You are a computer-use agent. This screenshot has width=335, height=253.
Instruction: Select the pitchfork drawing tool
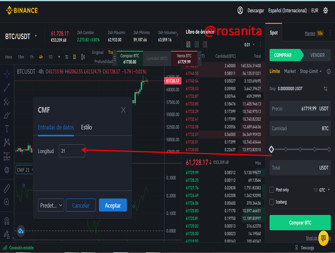pos(7,101)
